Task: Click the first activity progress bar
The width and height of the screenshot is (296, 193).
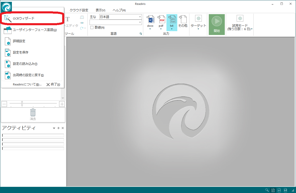Action: [33, 135]
